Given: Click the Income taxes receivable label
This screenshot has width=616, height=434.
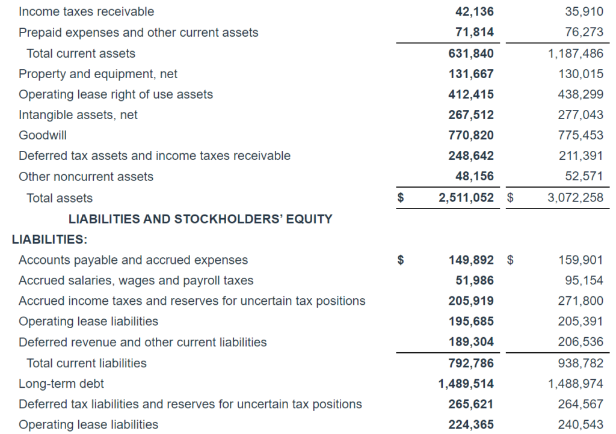Looking at the screenshot, I should coord(86,11).
